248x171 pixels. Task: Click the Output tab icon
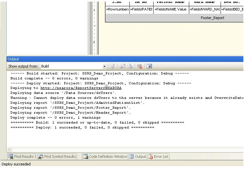pos(131,157)
